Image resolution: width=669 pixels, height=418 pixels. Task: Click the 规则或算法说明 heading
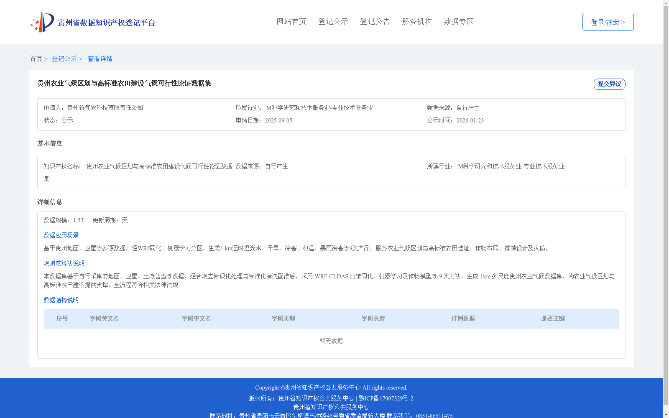tap(64, 263)
